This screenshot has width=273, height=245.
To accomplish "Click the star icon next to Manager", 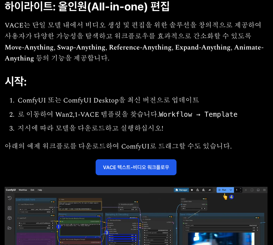I will pyautogui.click(x=192, y=190).
